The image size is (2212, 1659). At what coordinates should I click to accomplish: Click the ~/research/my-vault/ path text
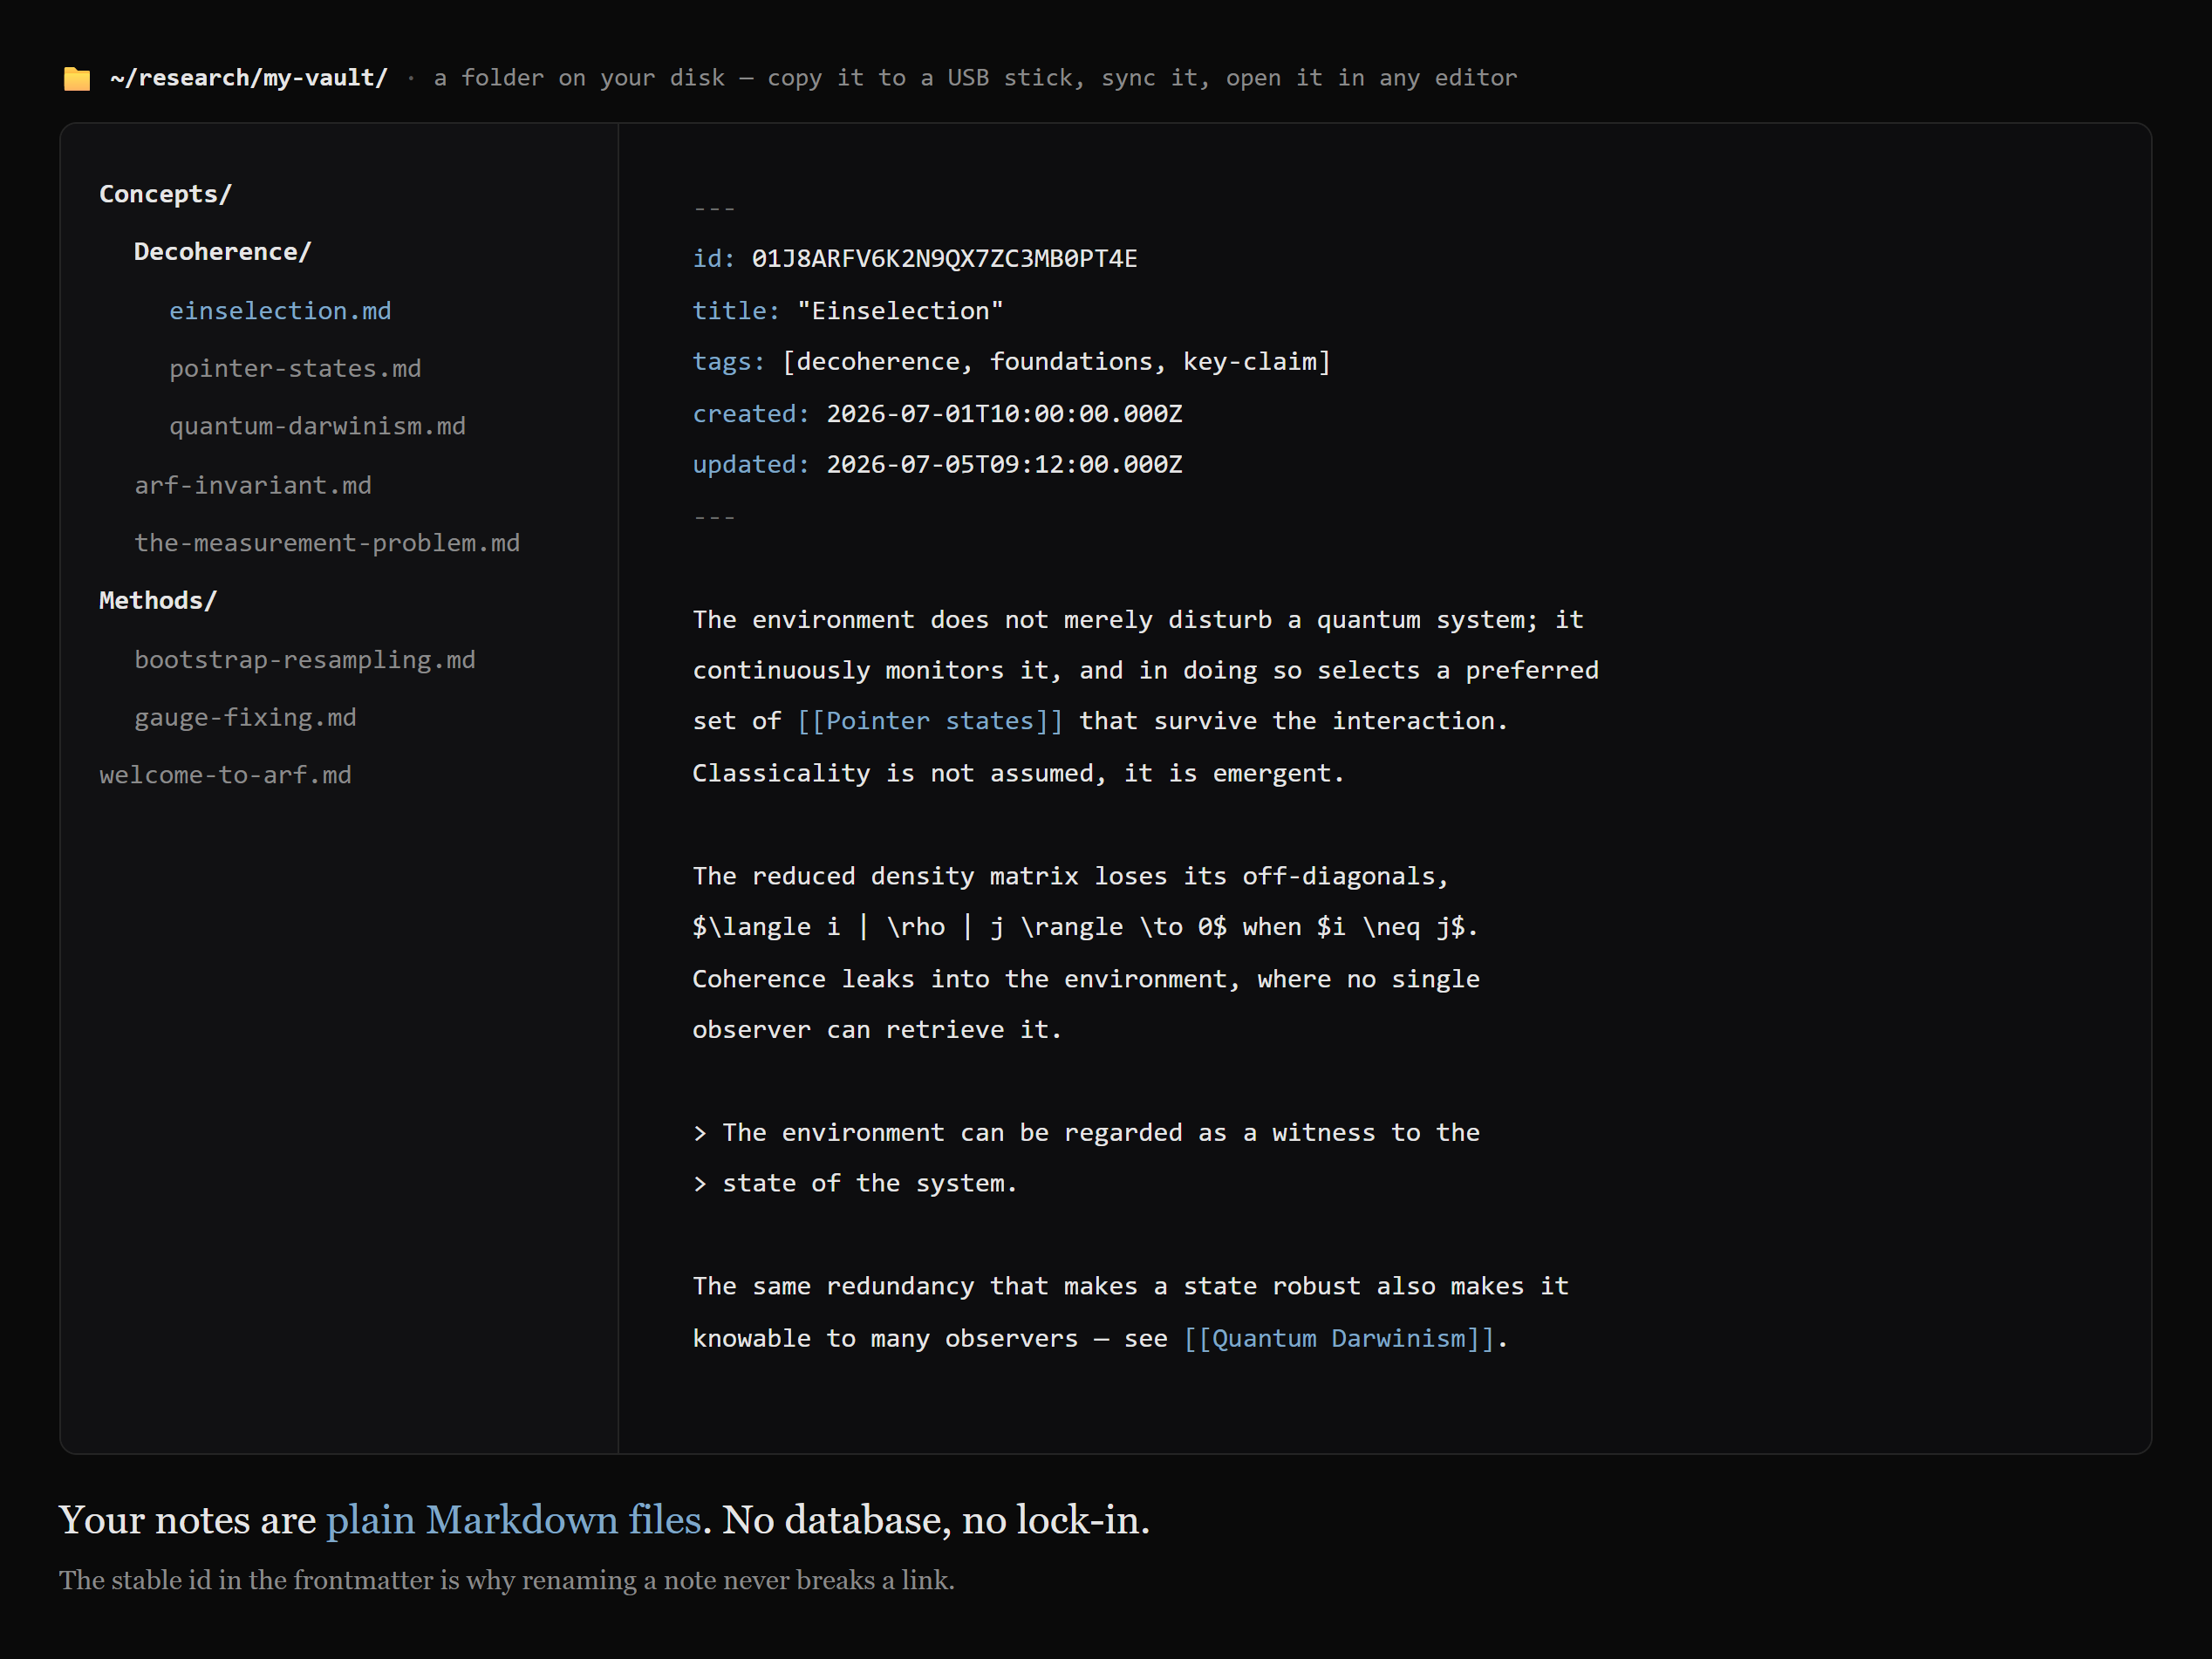[x=249, y=78]
